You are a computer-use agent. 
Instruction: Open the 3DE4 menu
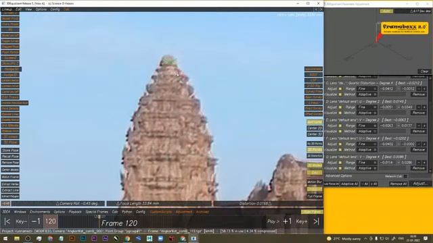click(6, 212)
